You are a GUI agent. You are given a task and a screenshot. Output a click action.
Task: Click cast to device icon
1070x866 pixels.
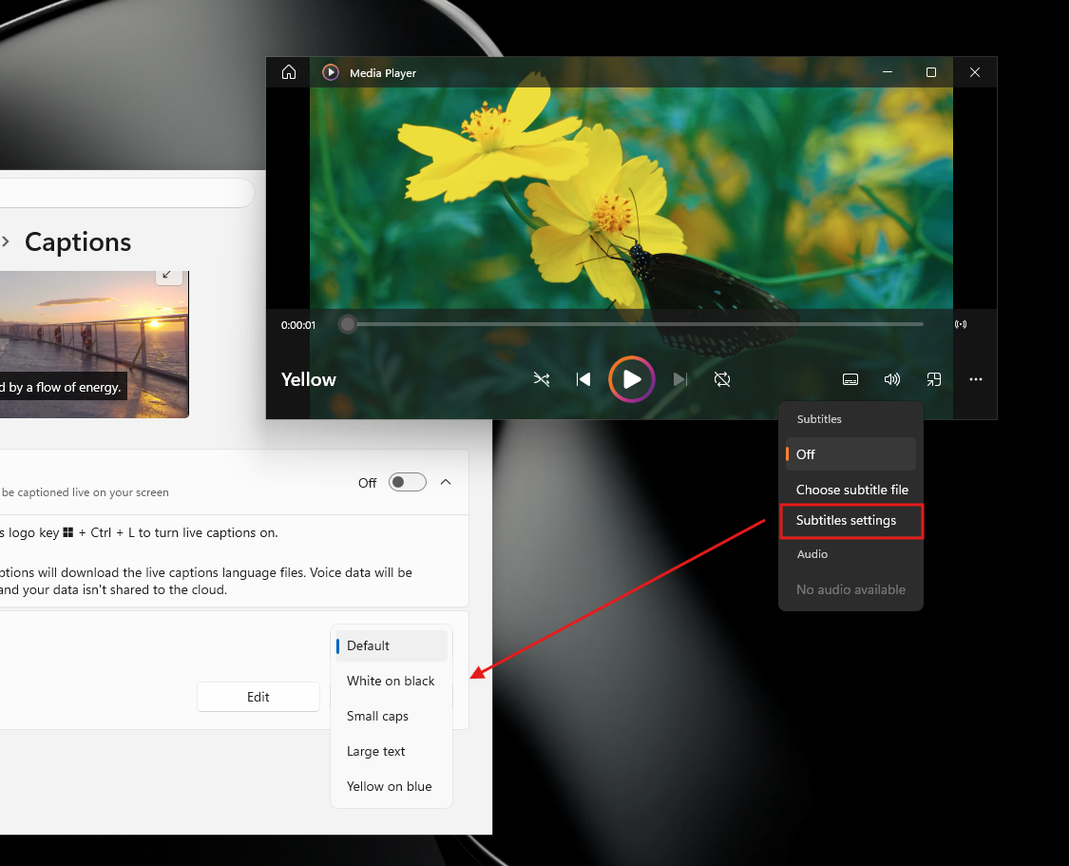tap(961, 324)
